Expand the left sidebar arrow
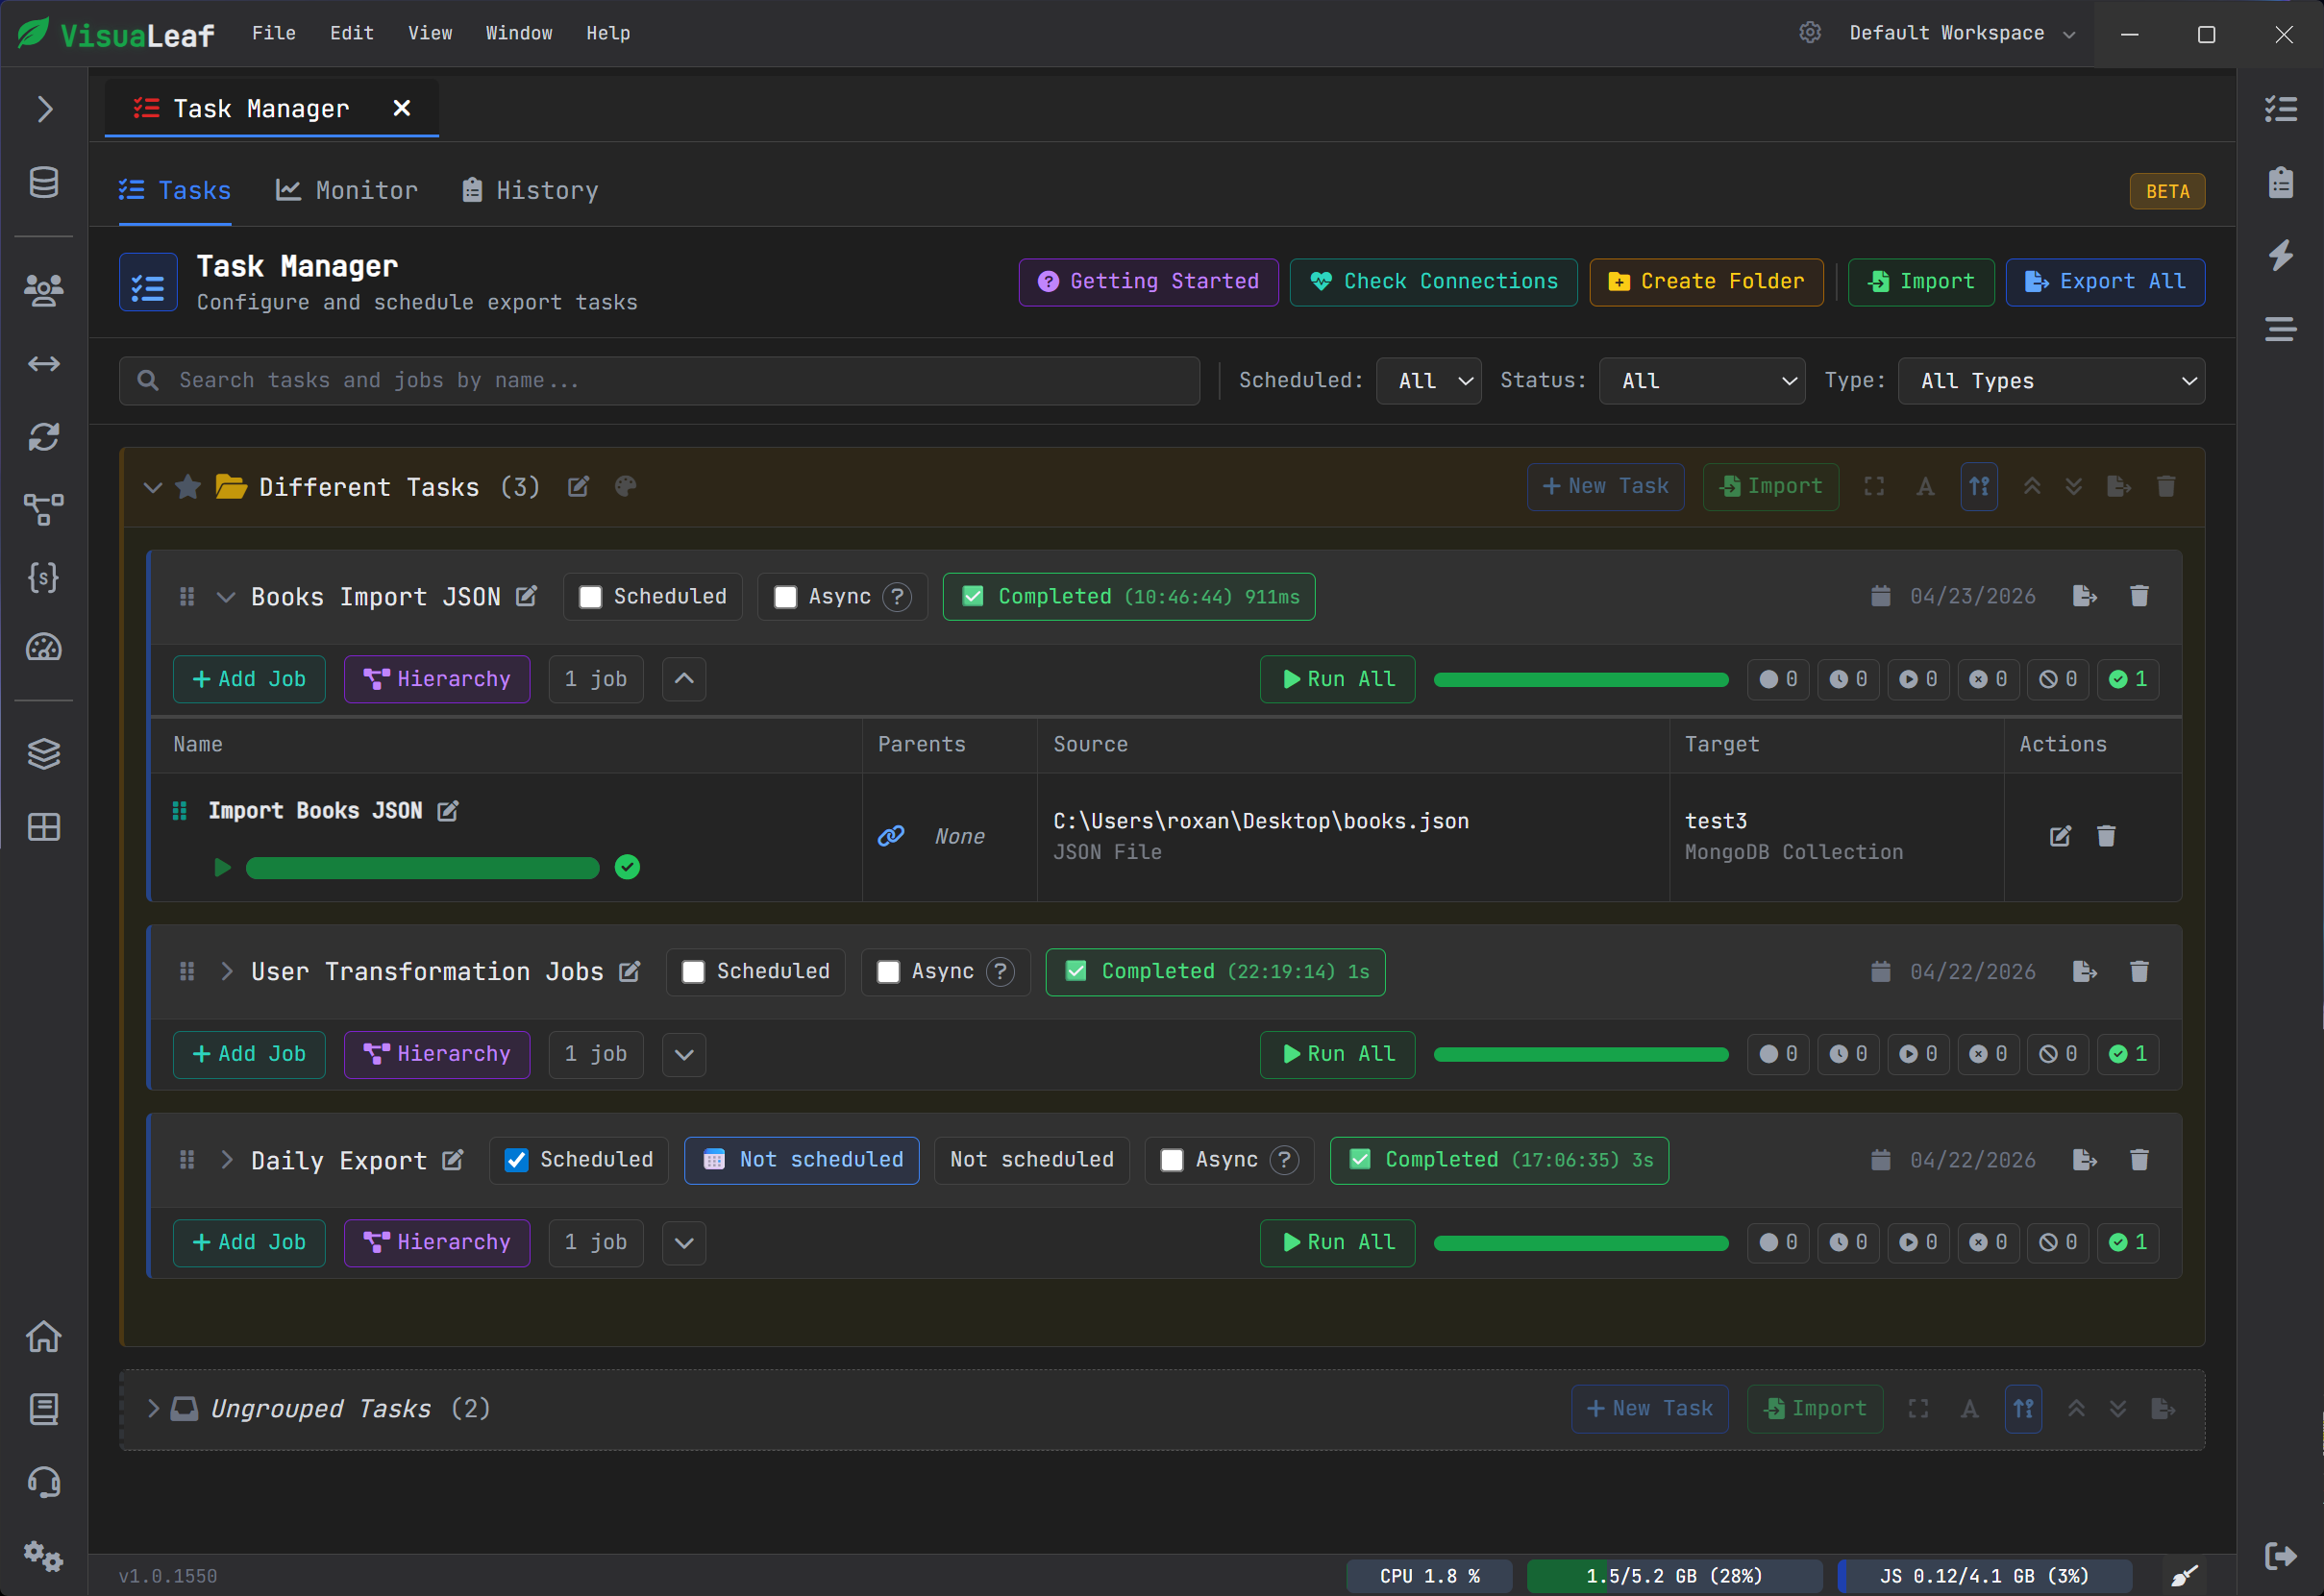 pos(44,109)
